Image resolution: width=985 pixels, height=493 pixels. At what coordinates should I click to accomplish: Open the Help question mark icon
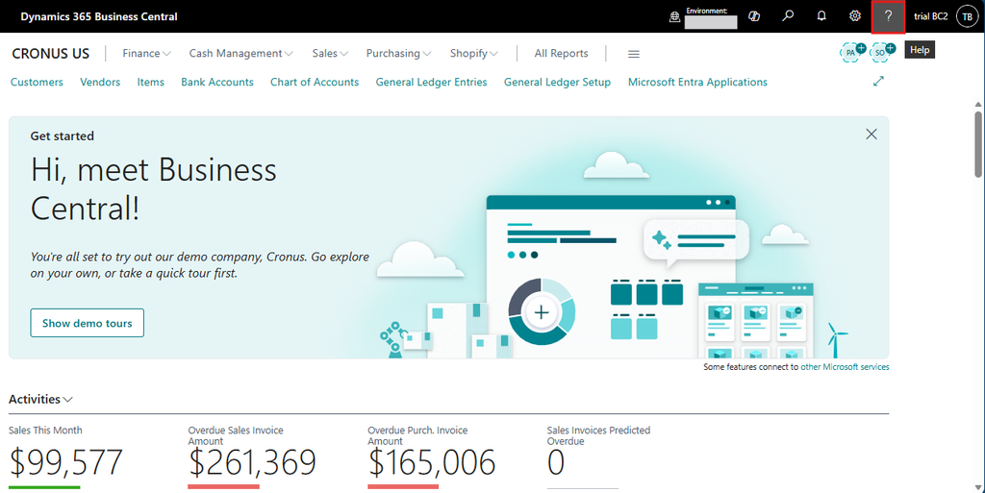(888, 16)
